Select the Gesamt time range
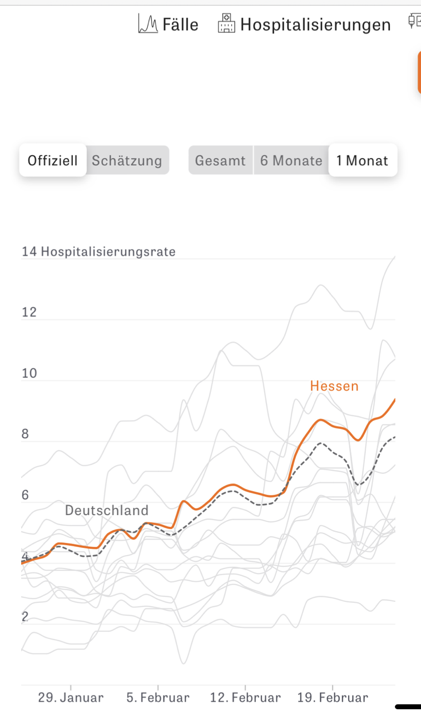 (x=220, y=161)
